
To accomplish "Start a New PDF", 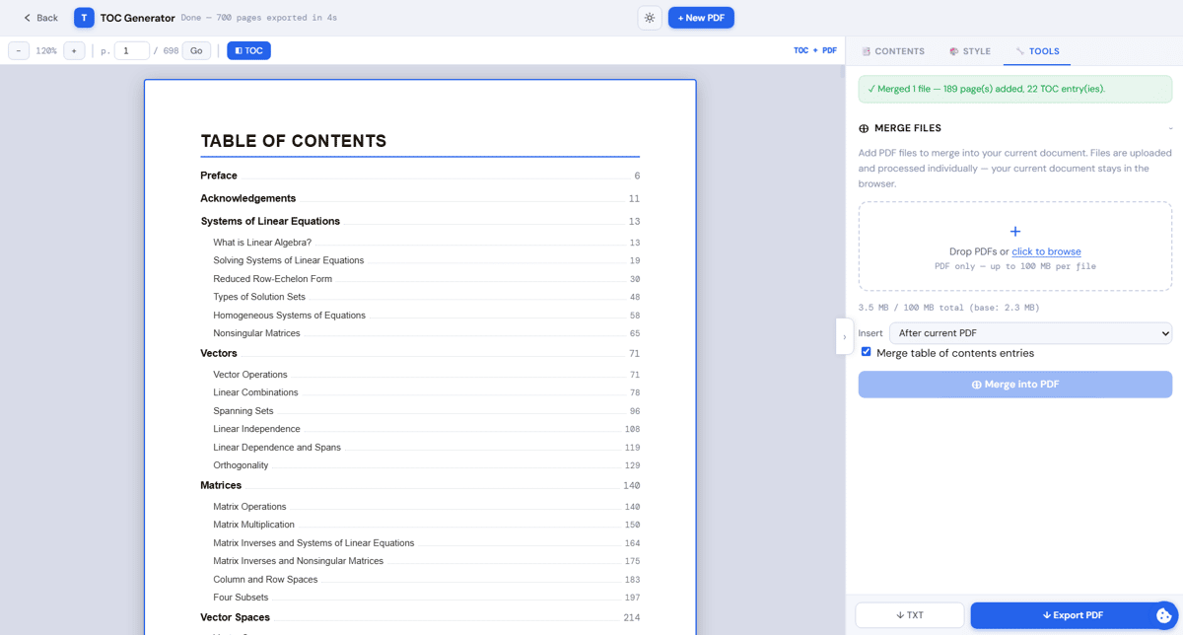I will point(701,18).
